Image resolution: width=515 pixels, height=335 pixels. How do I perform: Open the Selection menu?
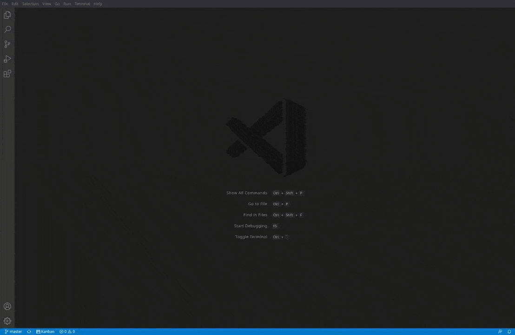coord(30,4)
